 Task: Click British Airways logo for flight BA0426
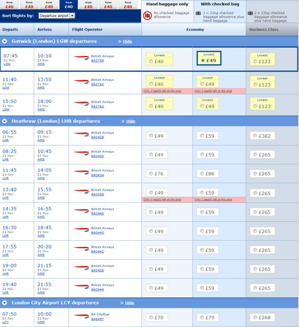81,267
